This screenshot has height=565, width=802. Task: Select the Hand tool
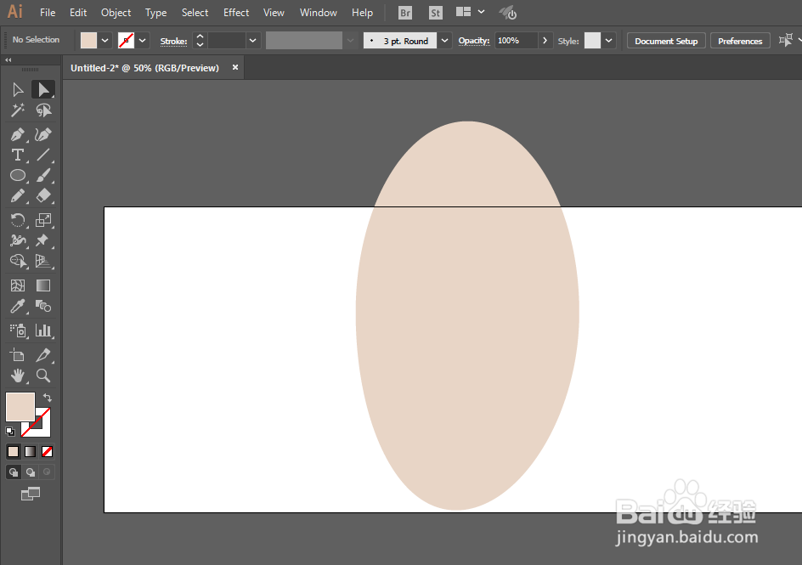tap(17, 376)
